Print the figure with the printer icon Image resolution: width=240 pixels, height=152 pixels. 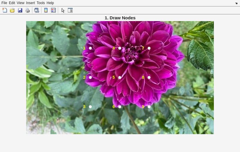[x=28, y=10]
